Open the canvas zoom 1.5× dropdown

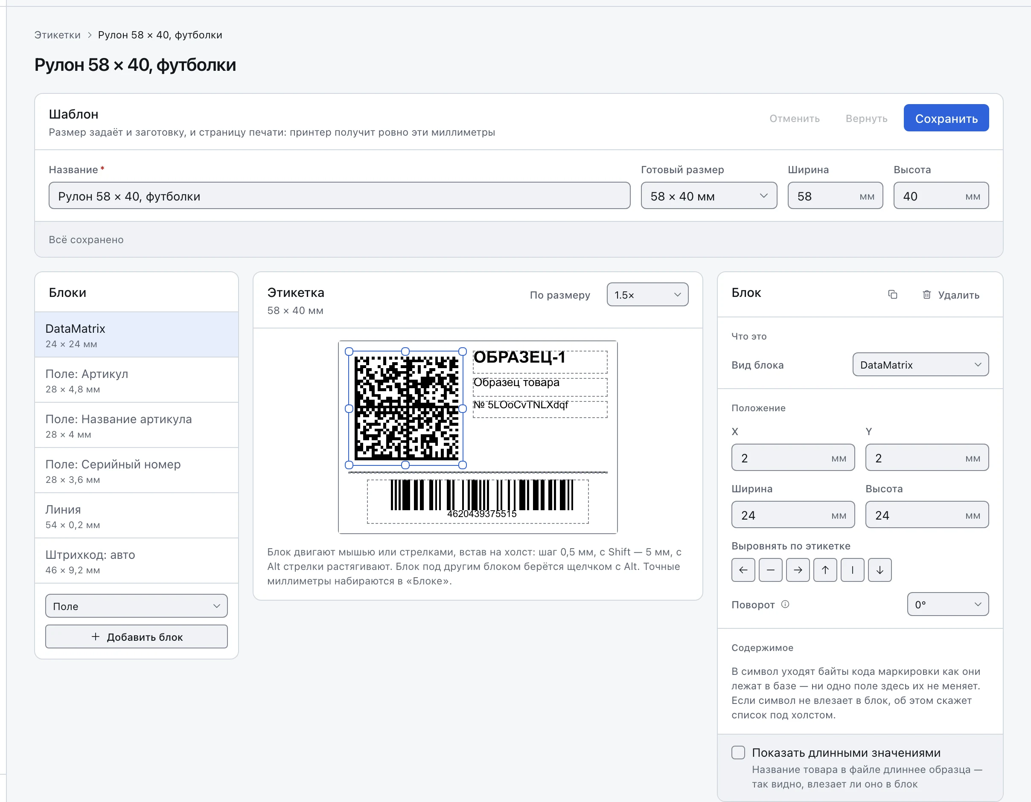pos(647,294)
